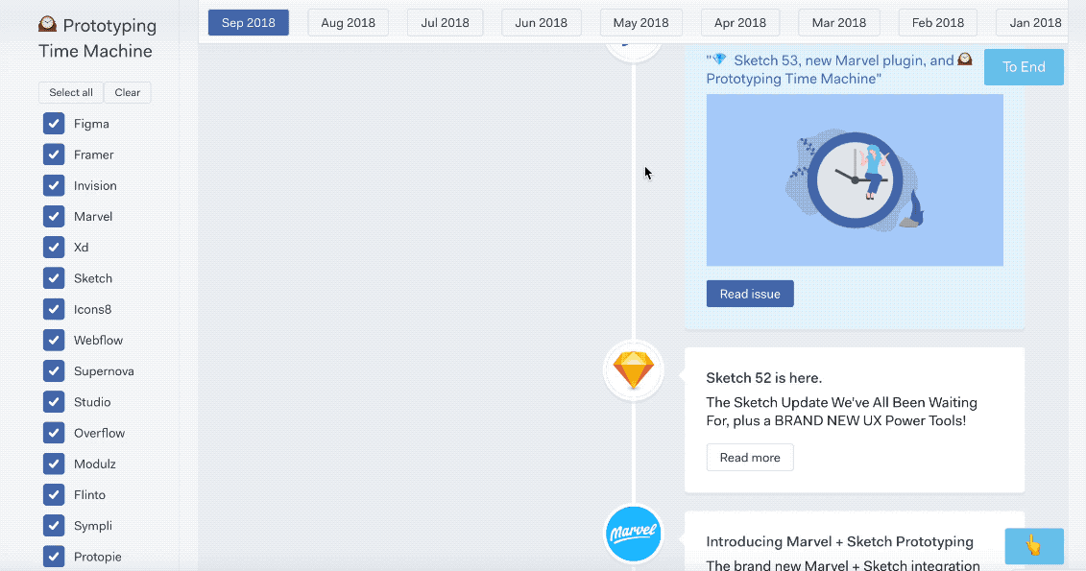Viewport: 1086px width, 571px height.
Task: Select the Apr 2018 tab
Action: pyautogui.click(x=739, y=23)
